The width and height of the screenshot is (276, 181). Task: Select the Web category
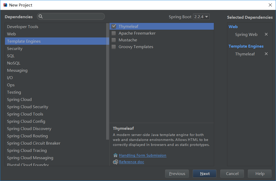pos(56,34)
